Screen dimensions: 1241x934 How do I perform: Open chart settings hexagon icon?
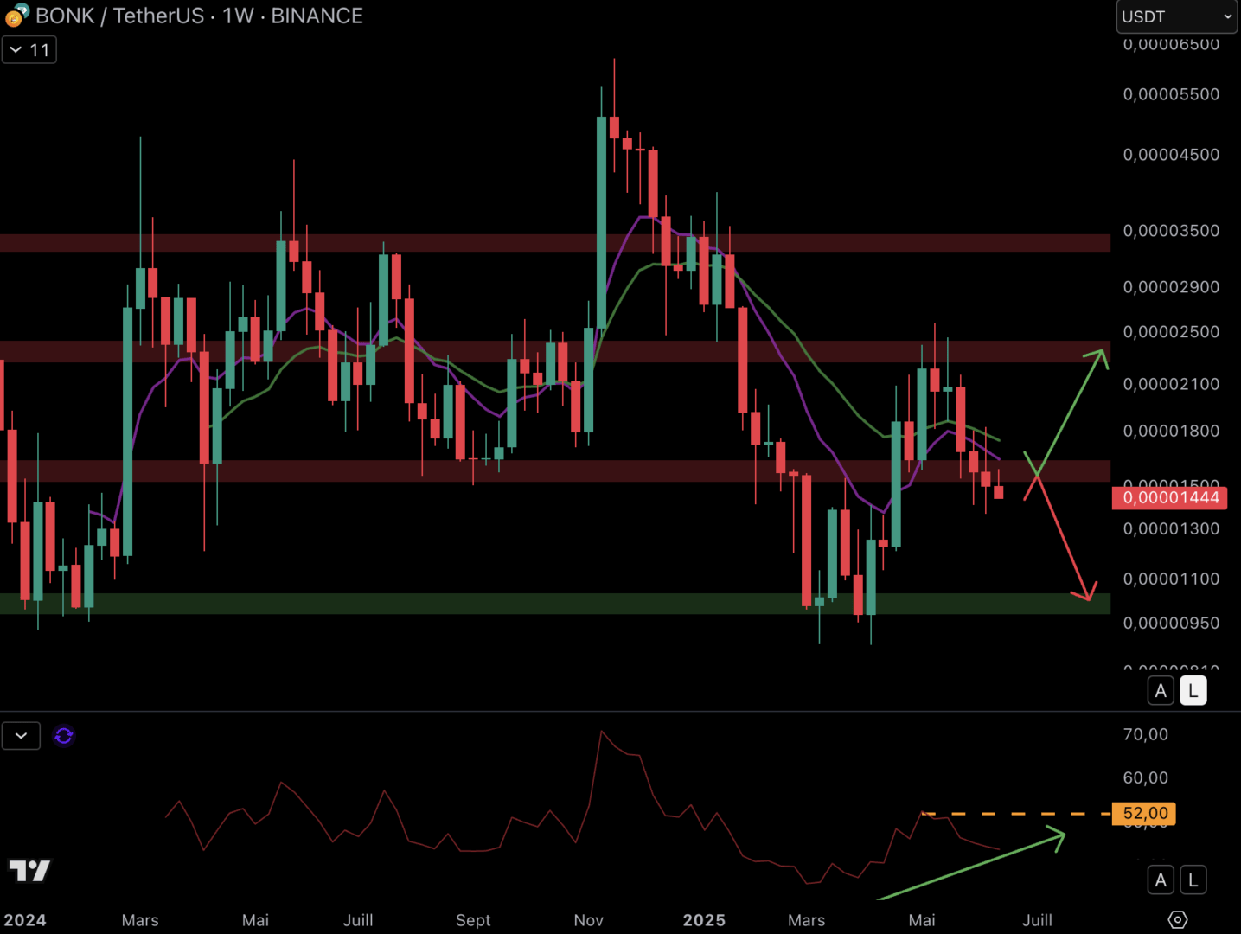coord(1178,919)
